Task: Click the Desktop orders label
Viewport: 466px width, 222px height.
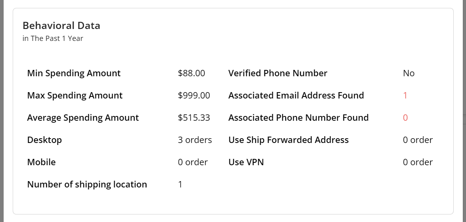Action: click(x=44, y=140)
